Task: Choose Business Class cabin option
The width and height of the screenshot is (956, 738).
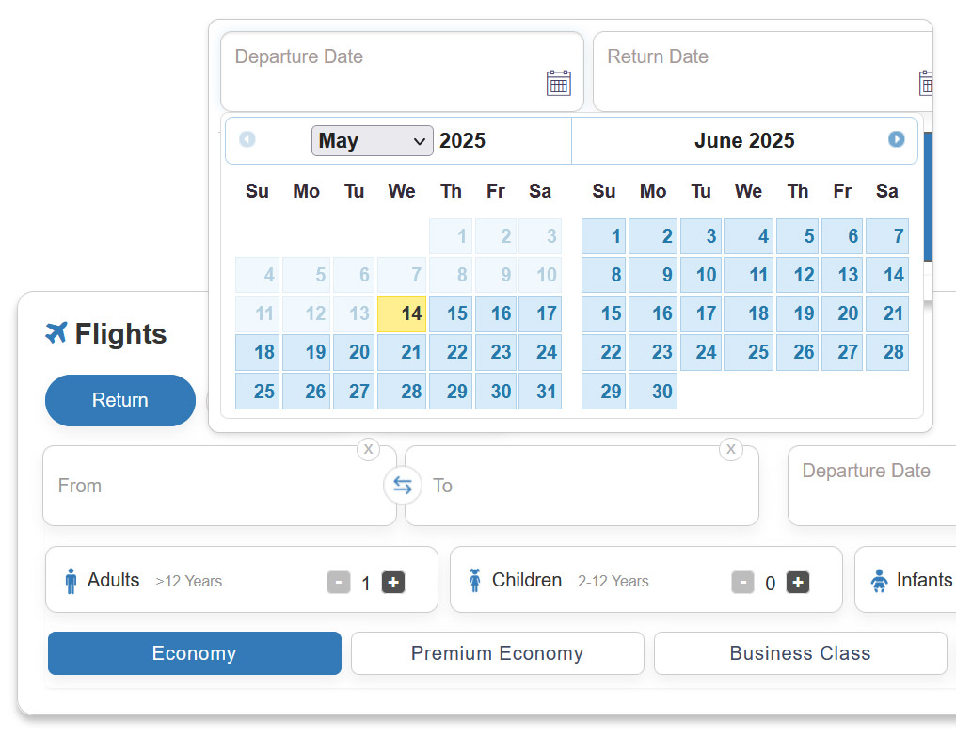Action: (x=800, y=653)
